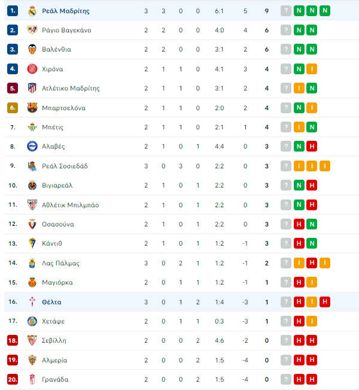359x390 pixels.
Task: Click the Real Madrid club crest
Action: tap(32, 11)
